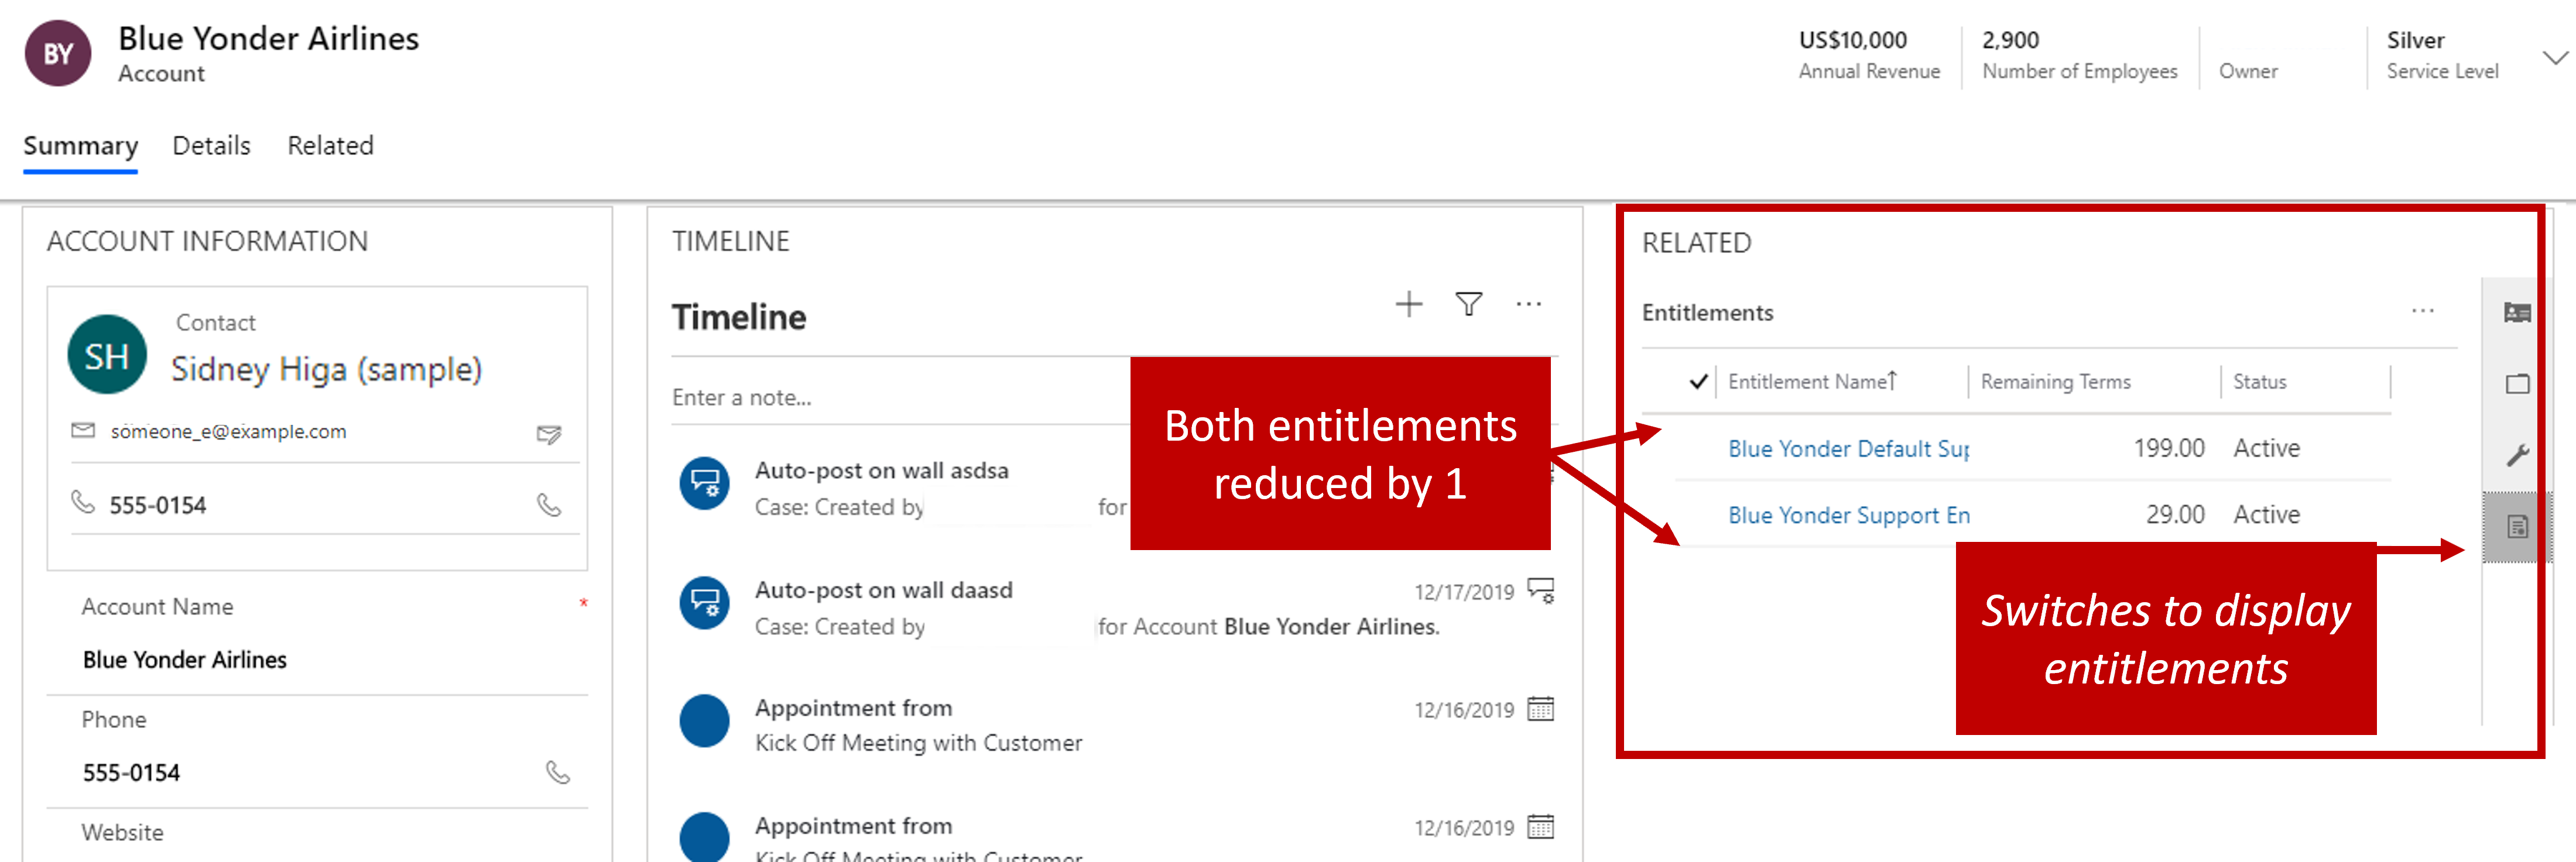Click the BY account avatar icon
This screenshot has width=2576, height=862.
point(58,53)
